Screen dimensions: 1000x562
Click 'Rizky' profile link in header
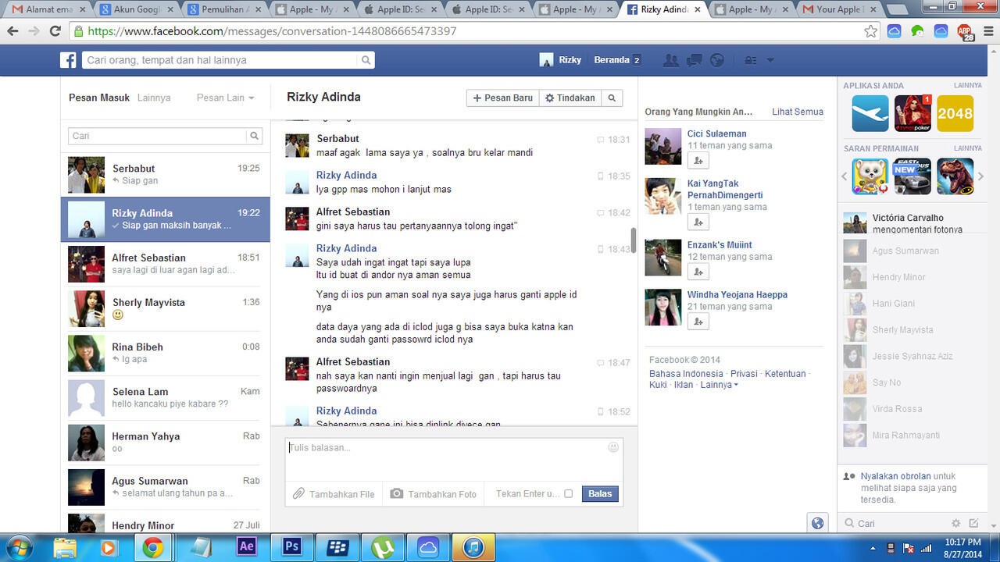pyautogui.click(x=561, y=60)
